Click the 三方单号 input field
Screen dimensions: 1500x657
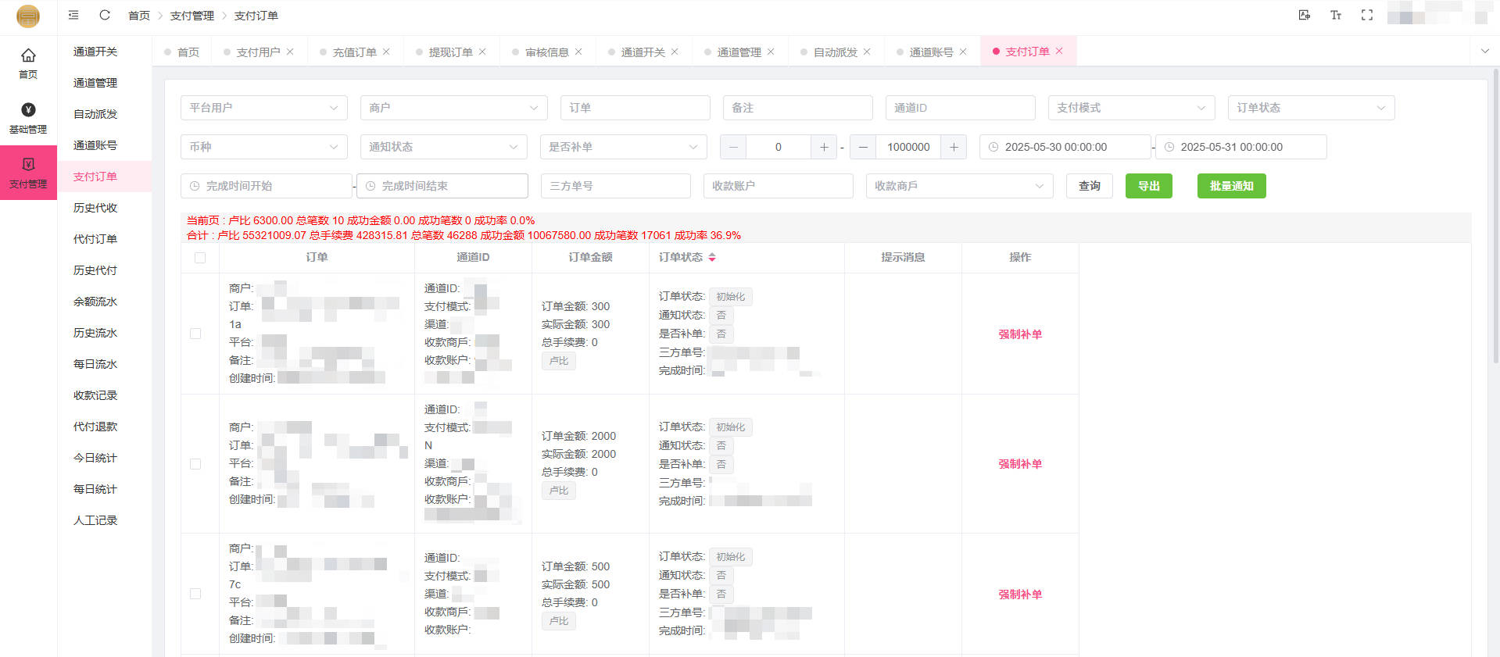[615, 186]
